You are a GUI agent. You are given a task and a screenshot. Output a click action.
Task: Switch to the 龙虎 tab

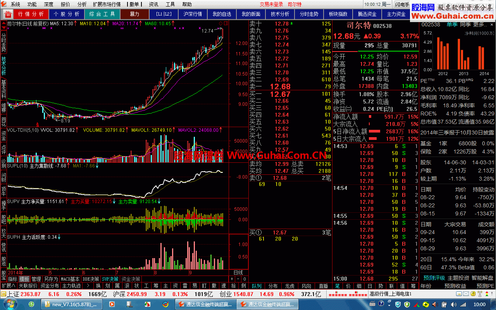point(289,286)
